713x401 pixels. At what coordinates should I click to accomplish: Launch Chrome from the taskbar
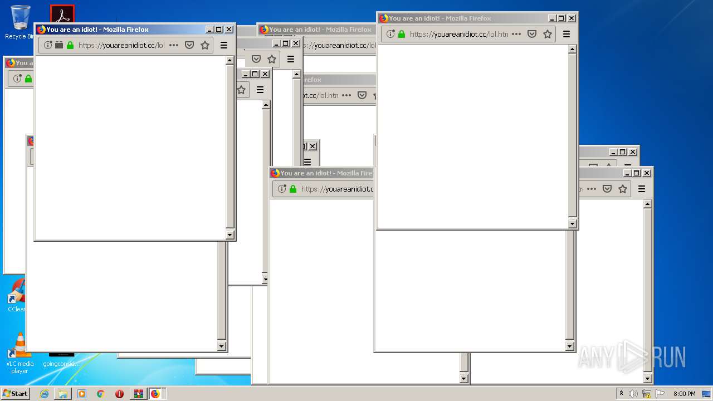100,394
